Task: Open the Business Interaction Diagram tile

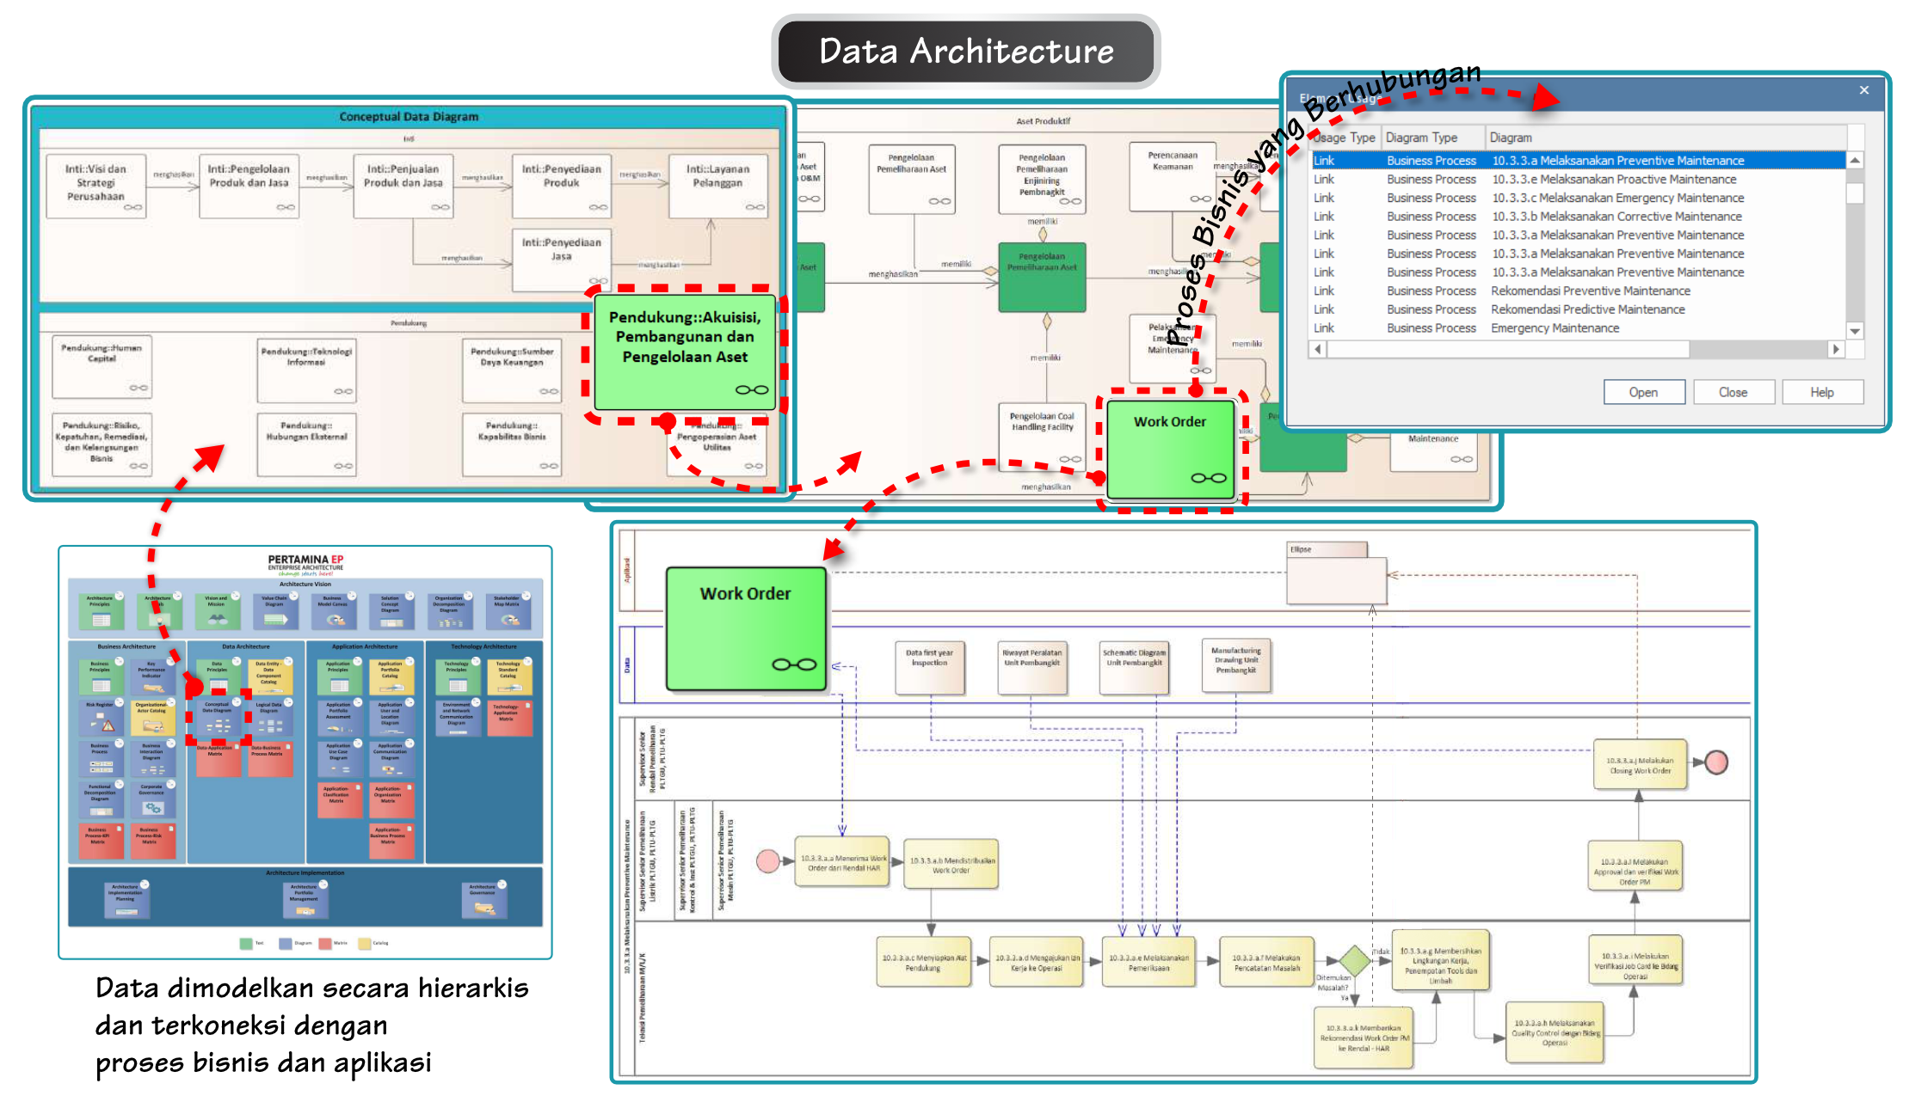Action: (152, 758)
